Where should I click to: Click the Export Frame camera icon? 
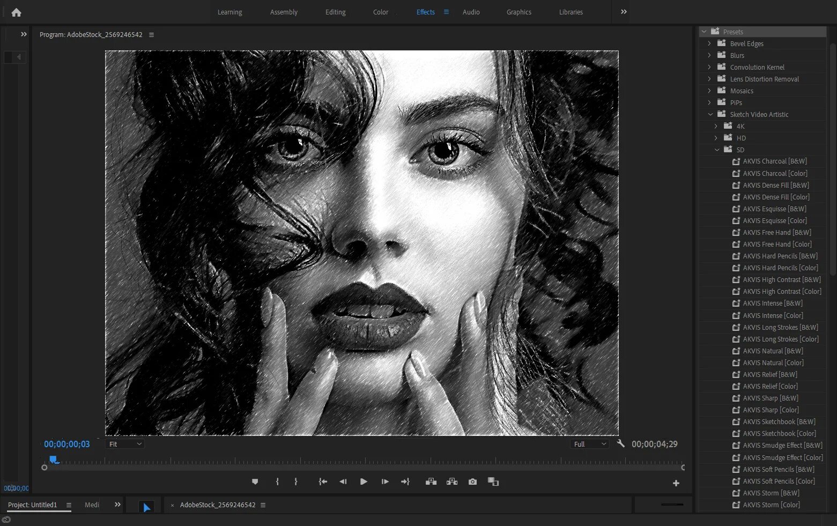click(472, 482)
